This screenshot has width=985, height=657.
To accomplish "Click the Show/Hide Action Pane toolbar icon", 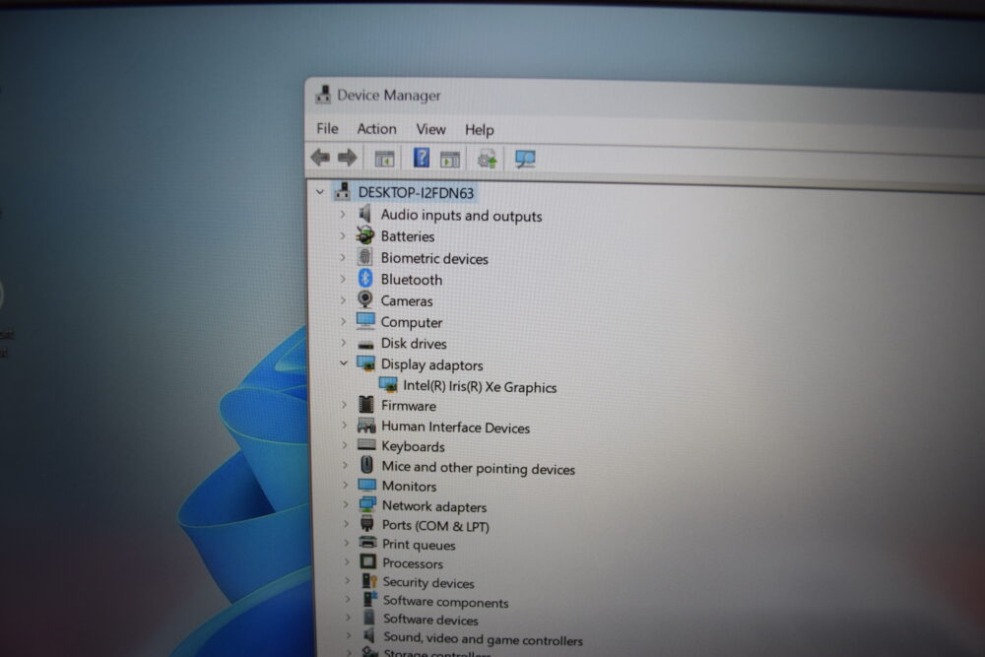I will pos(450,160).
